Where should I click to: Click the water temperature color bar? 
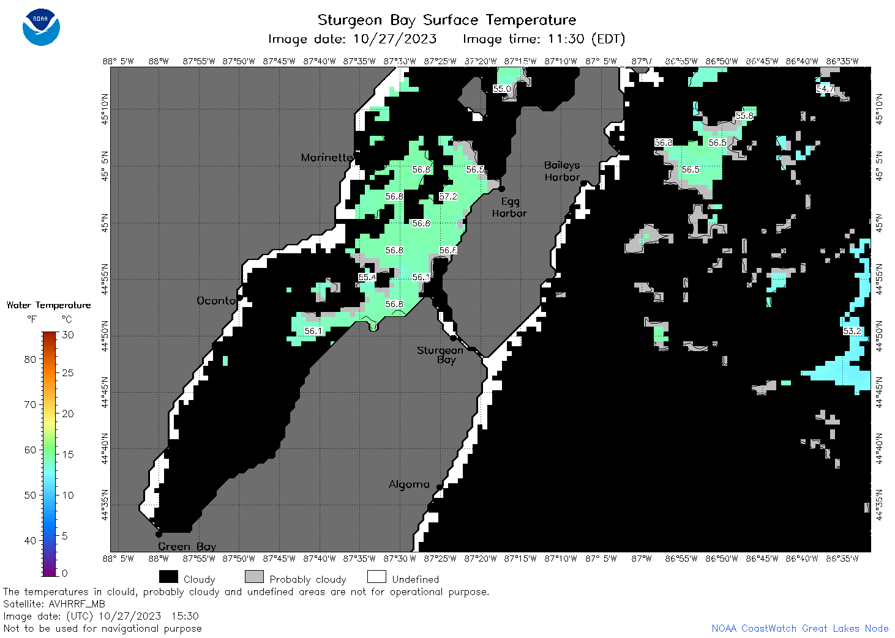point(50,454)
